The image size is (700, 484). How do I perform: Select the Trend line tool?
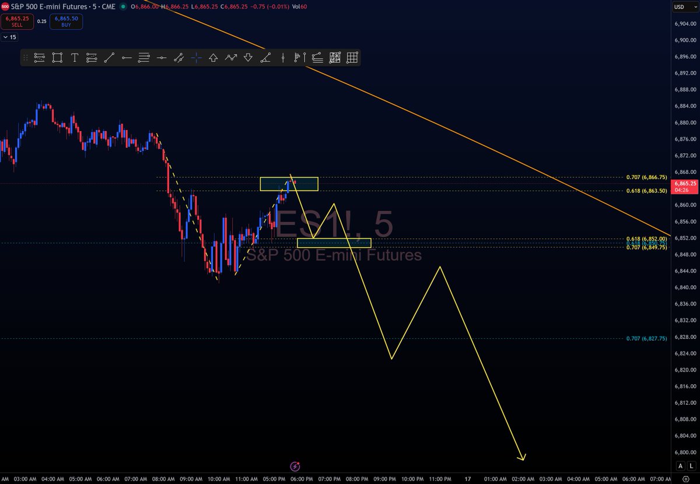[x=109, y=57]
